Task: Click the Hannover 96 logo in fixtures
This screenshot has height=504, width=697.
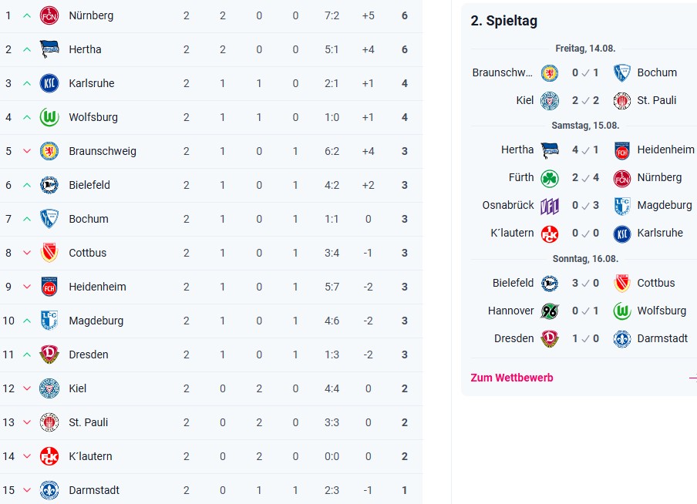Action: (550, 311)
